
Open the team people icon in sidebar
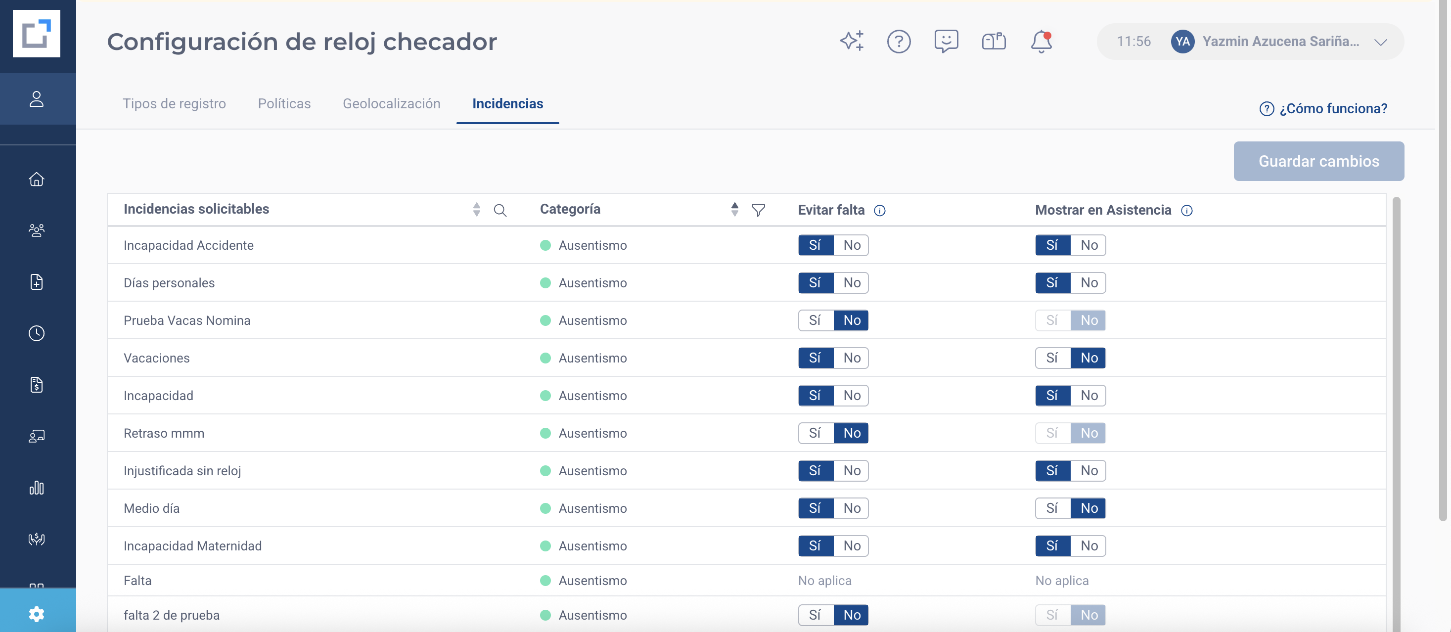(x=37, y=230)
